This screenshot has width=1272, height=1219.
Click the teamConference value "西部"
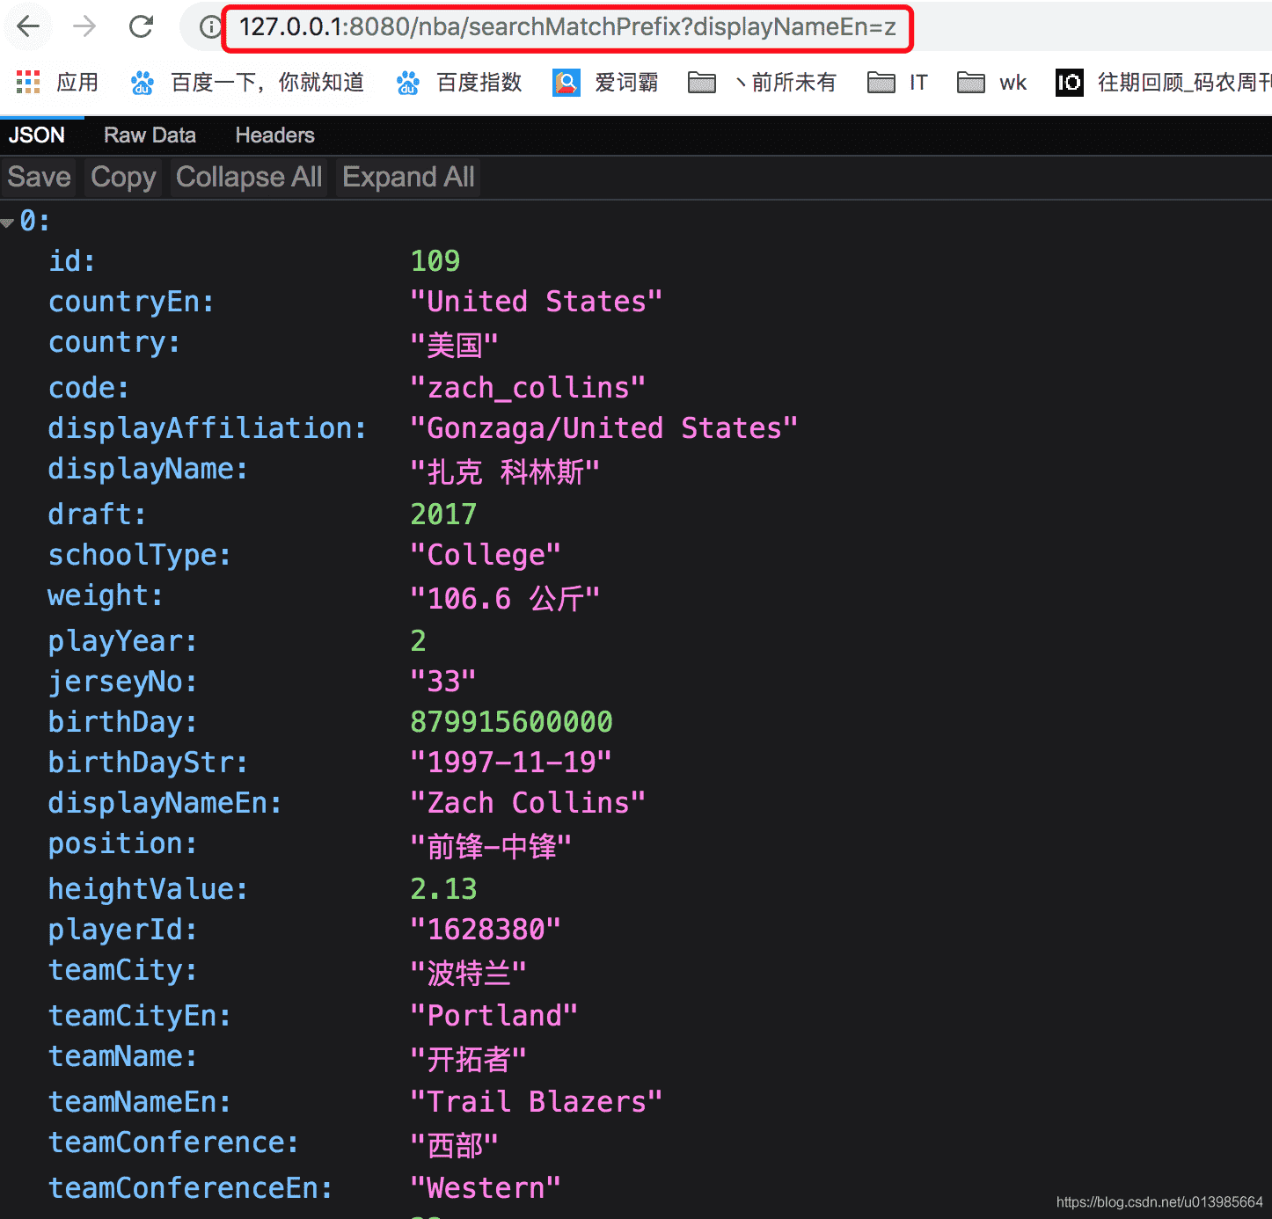pyautogui.click(x=454, y=1145)
